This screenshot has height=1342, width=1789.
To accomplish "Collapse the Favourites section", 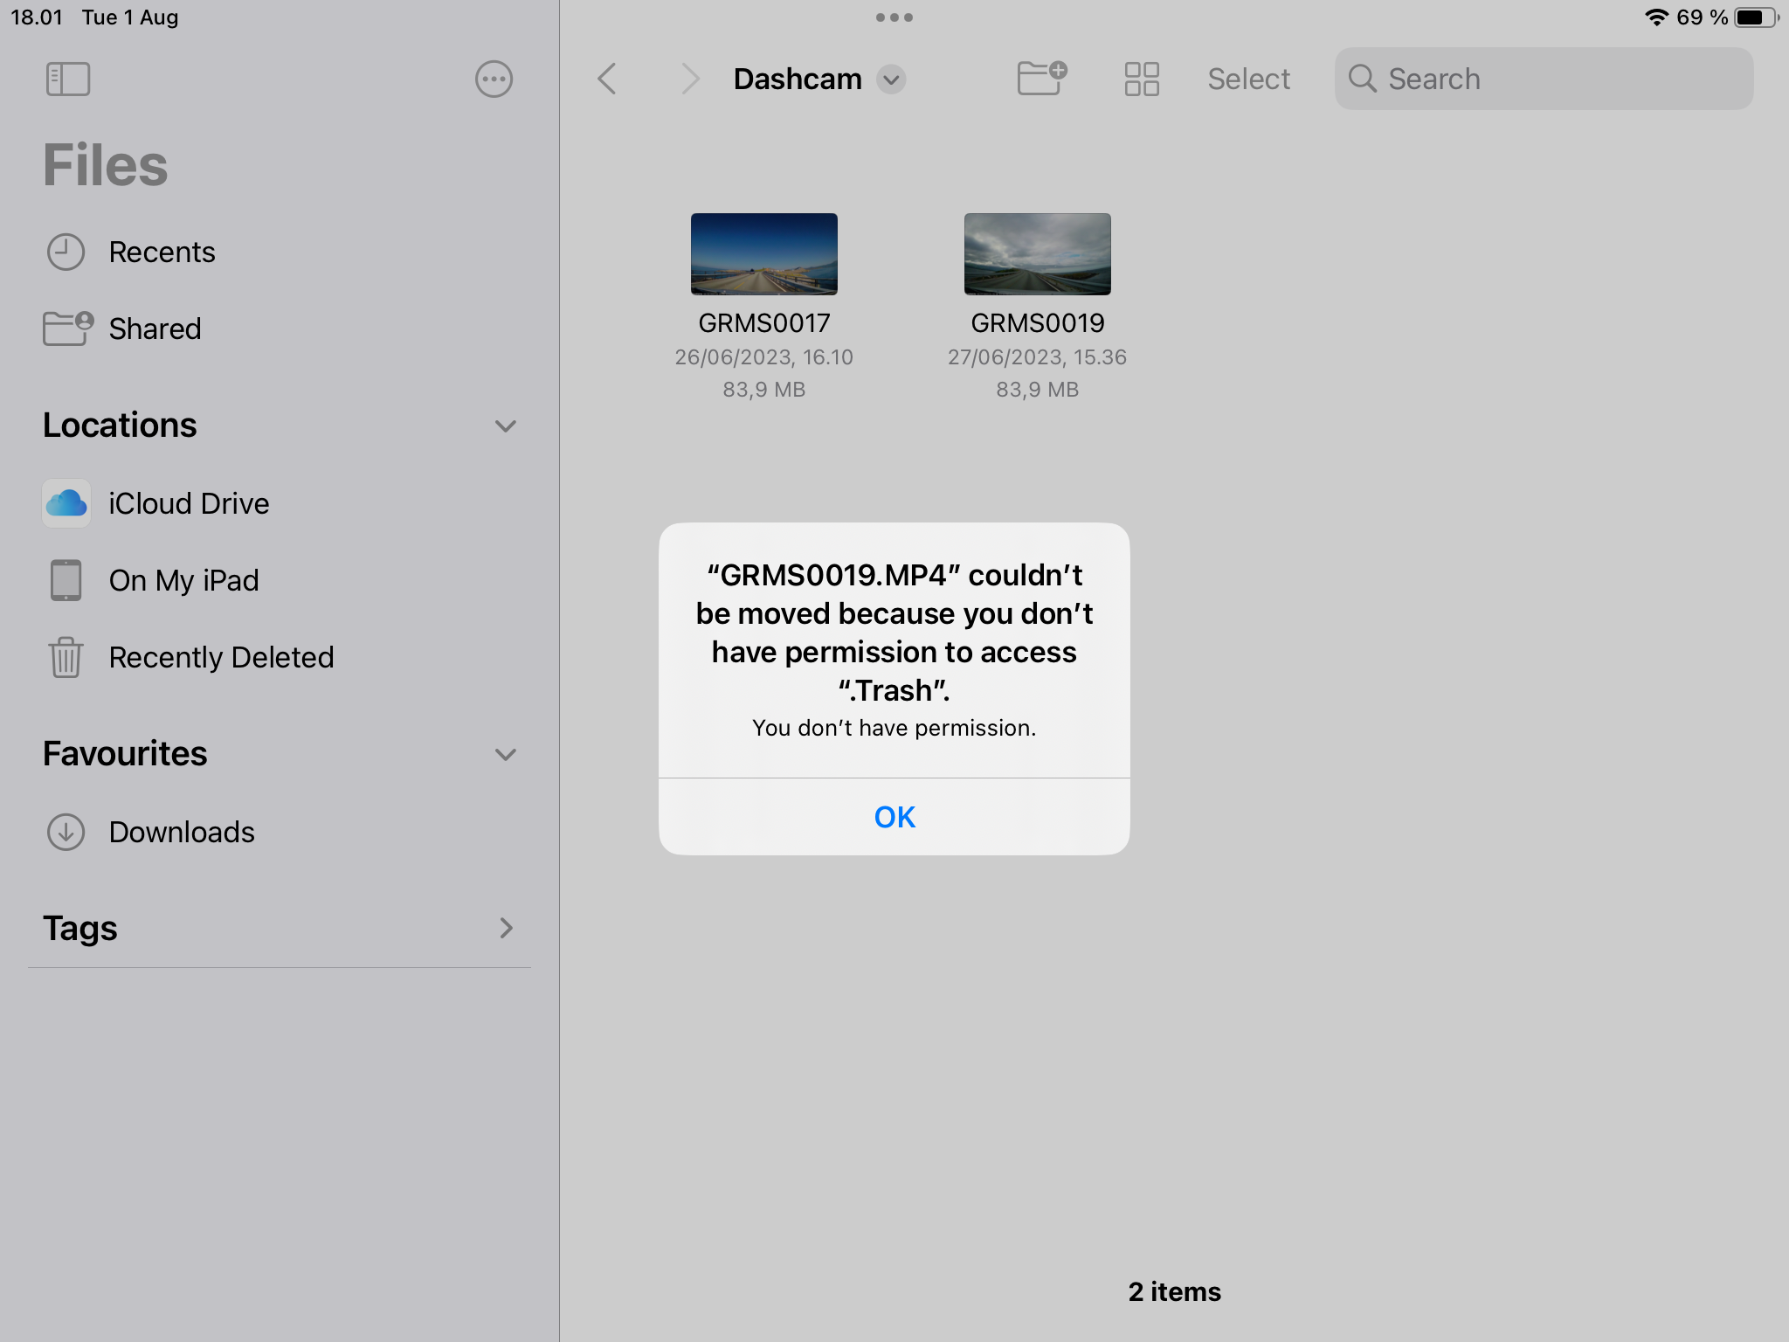I will coord(505,754).
